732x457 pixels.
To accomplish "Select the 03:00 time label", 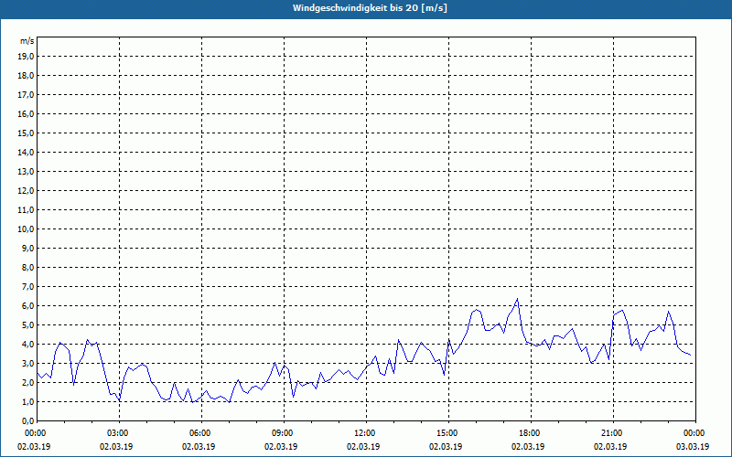I will coord(117,432).
